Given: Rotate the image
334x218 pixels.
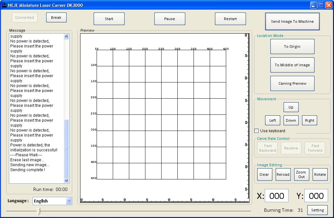Looking at the screenshot, I should pos(320,174).
